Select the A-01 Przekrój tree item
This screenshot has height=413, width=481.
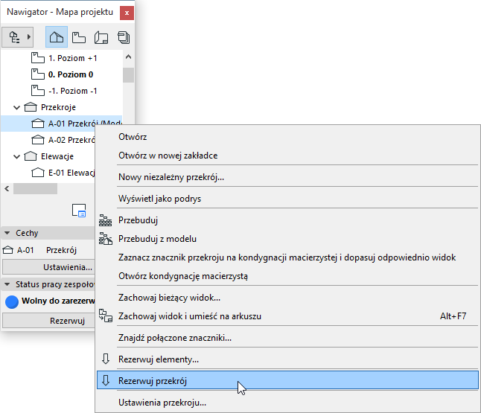pyautogui.click(x=61, y=124)
